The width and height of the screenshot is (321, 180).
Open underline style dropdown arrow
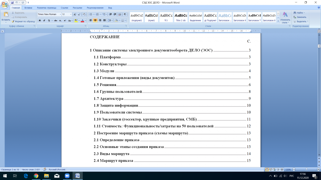click(x=52, y=20)
